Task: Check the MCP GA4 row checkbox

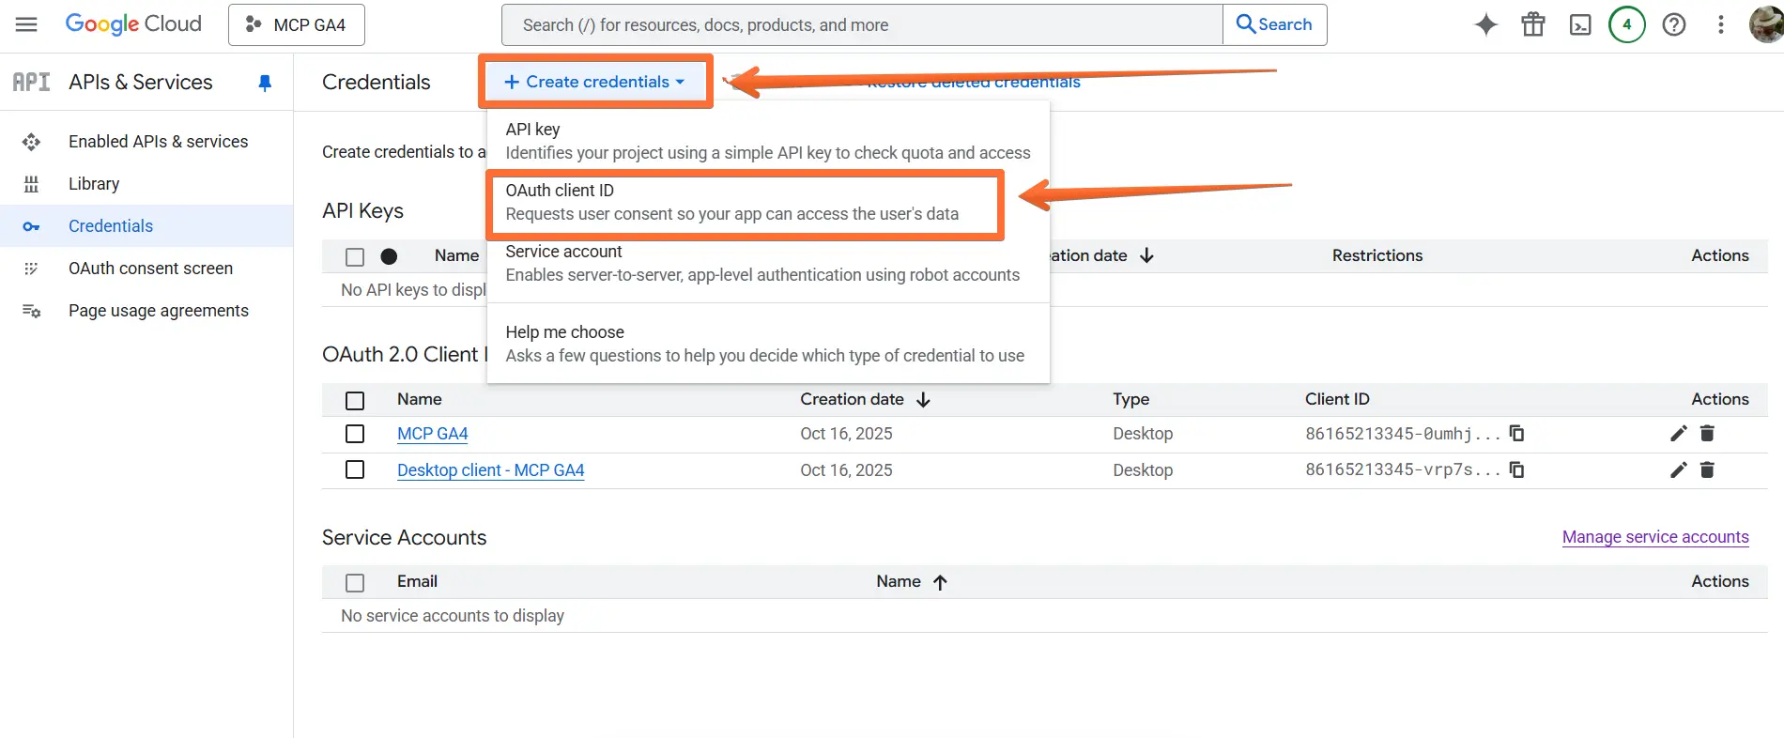Action: pyautogui.click(x=355, y=434)
